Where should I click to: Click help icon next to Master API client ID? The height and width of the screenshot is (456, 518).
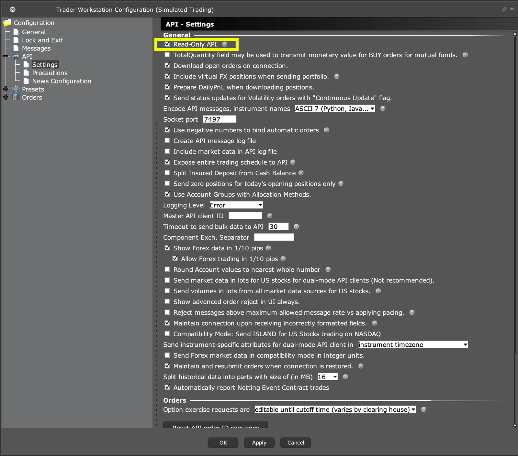pyautogui.click(x=270, y=216)
